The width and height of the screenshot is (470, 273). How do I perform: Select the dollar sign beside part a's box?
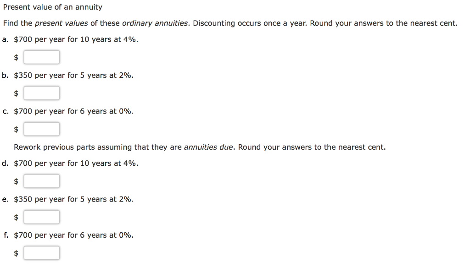[x=16, y=57]
